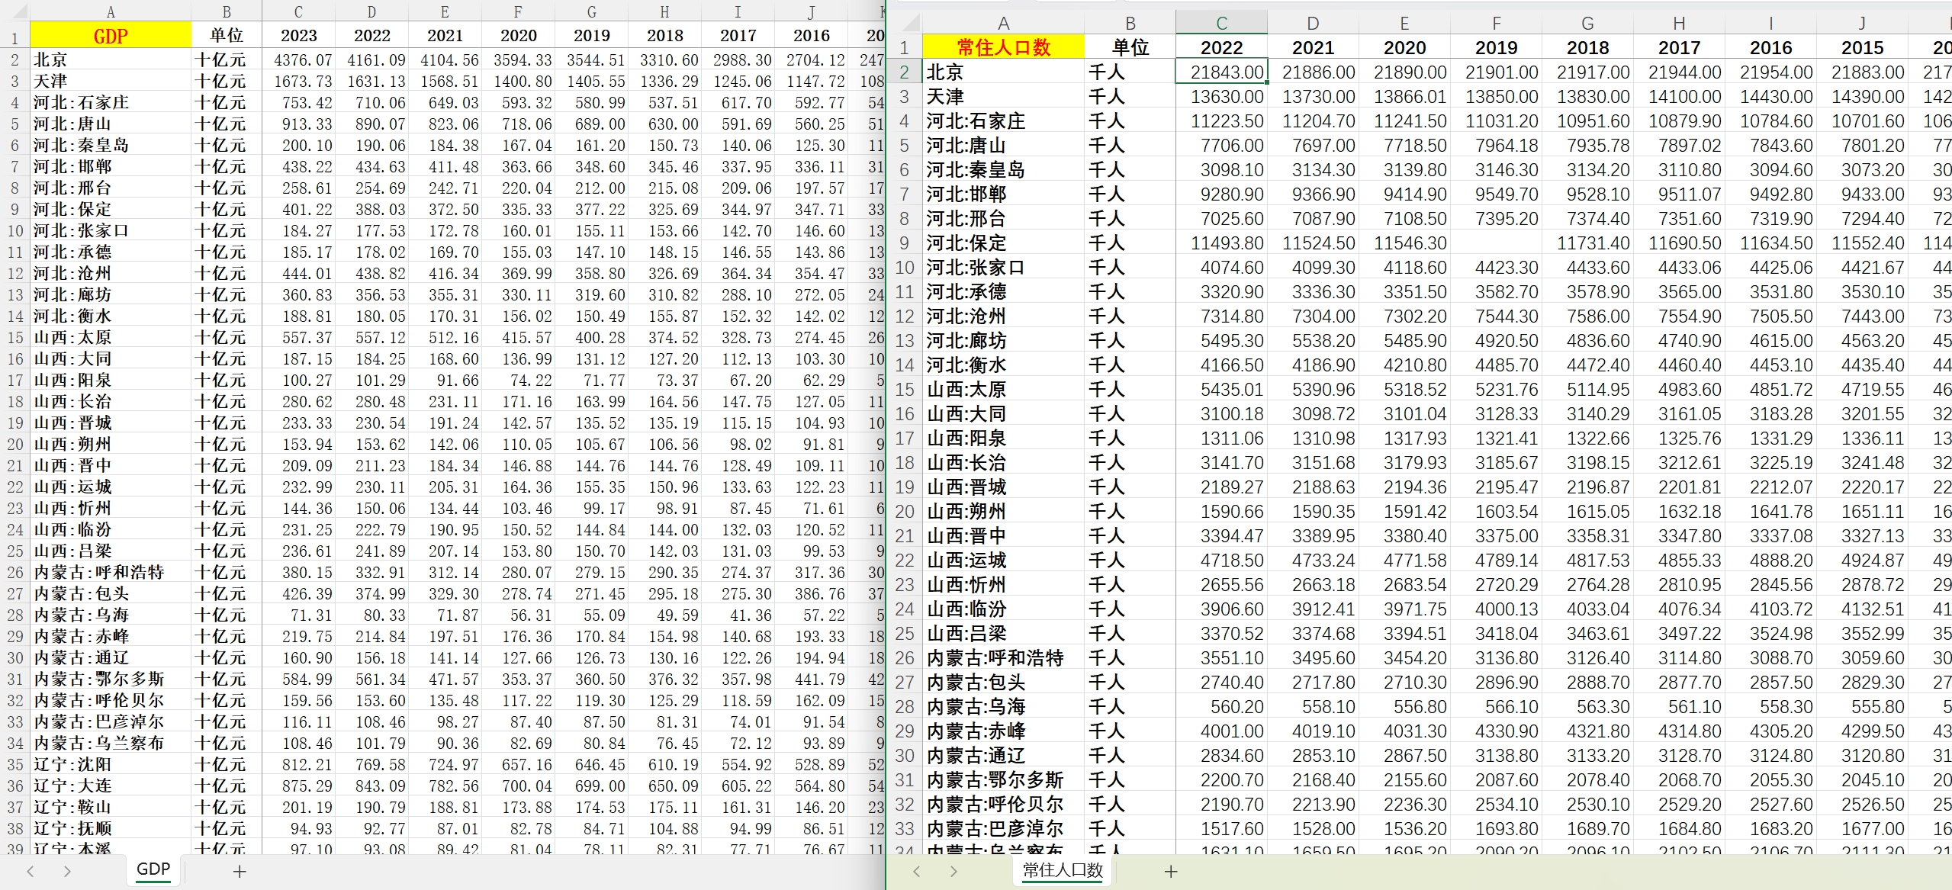Add a new sheet next to GDP tab
Image resolution: width=1952 pixels, height=890 pixels.
(x=240, y=871)
